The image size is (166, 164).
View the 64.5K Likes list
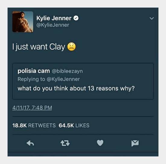pos(74,125)
